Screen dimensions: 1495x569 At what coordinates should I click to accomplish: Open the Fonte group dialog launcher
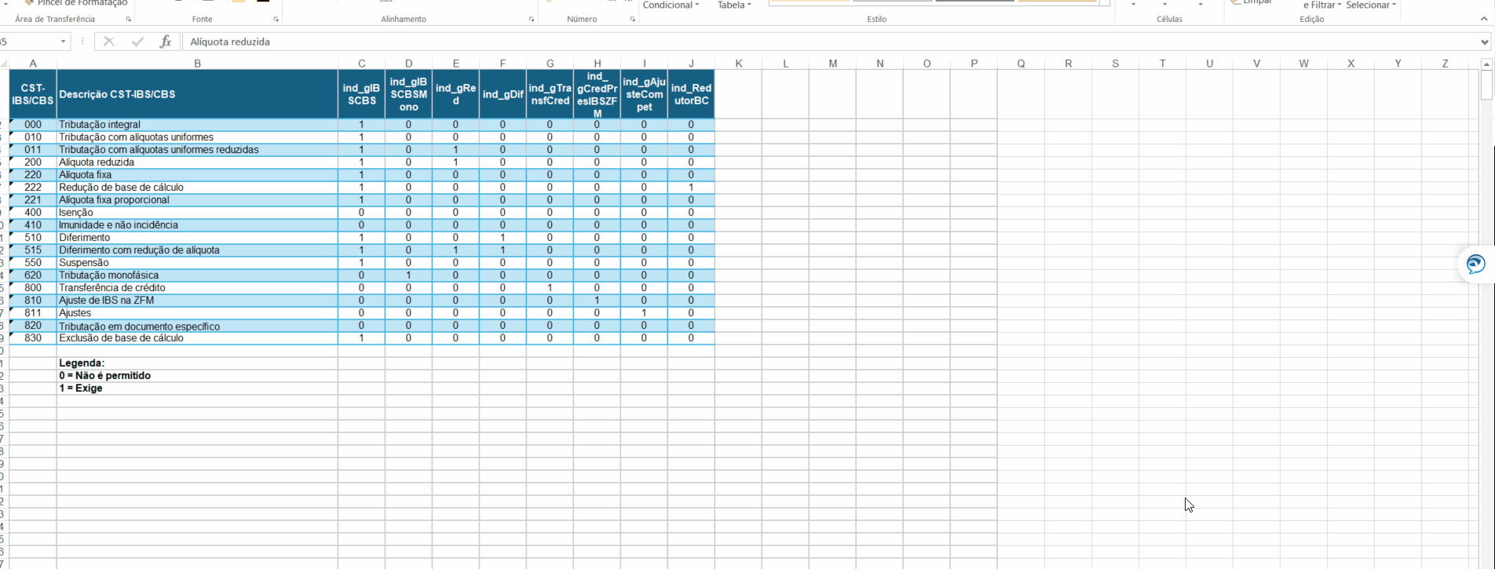pyautogui.click(x=276, y=19)
